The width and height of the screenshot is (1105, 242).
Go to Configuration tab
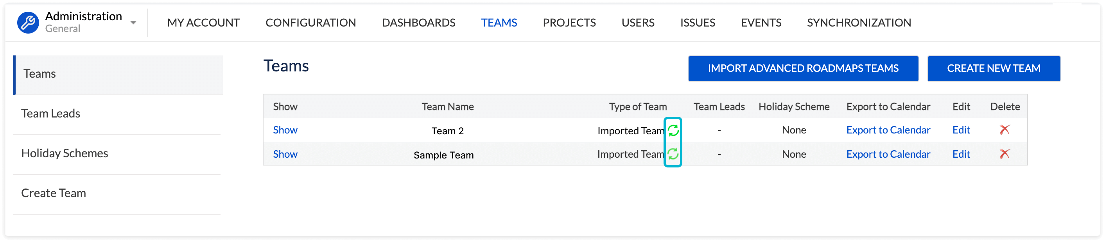[x=310, y=23]
